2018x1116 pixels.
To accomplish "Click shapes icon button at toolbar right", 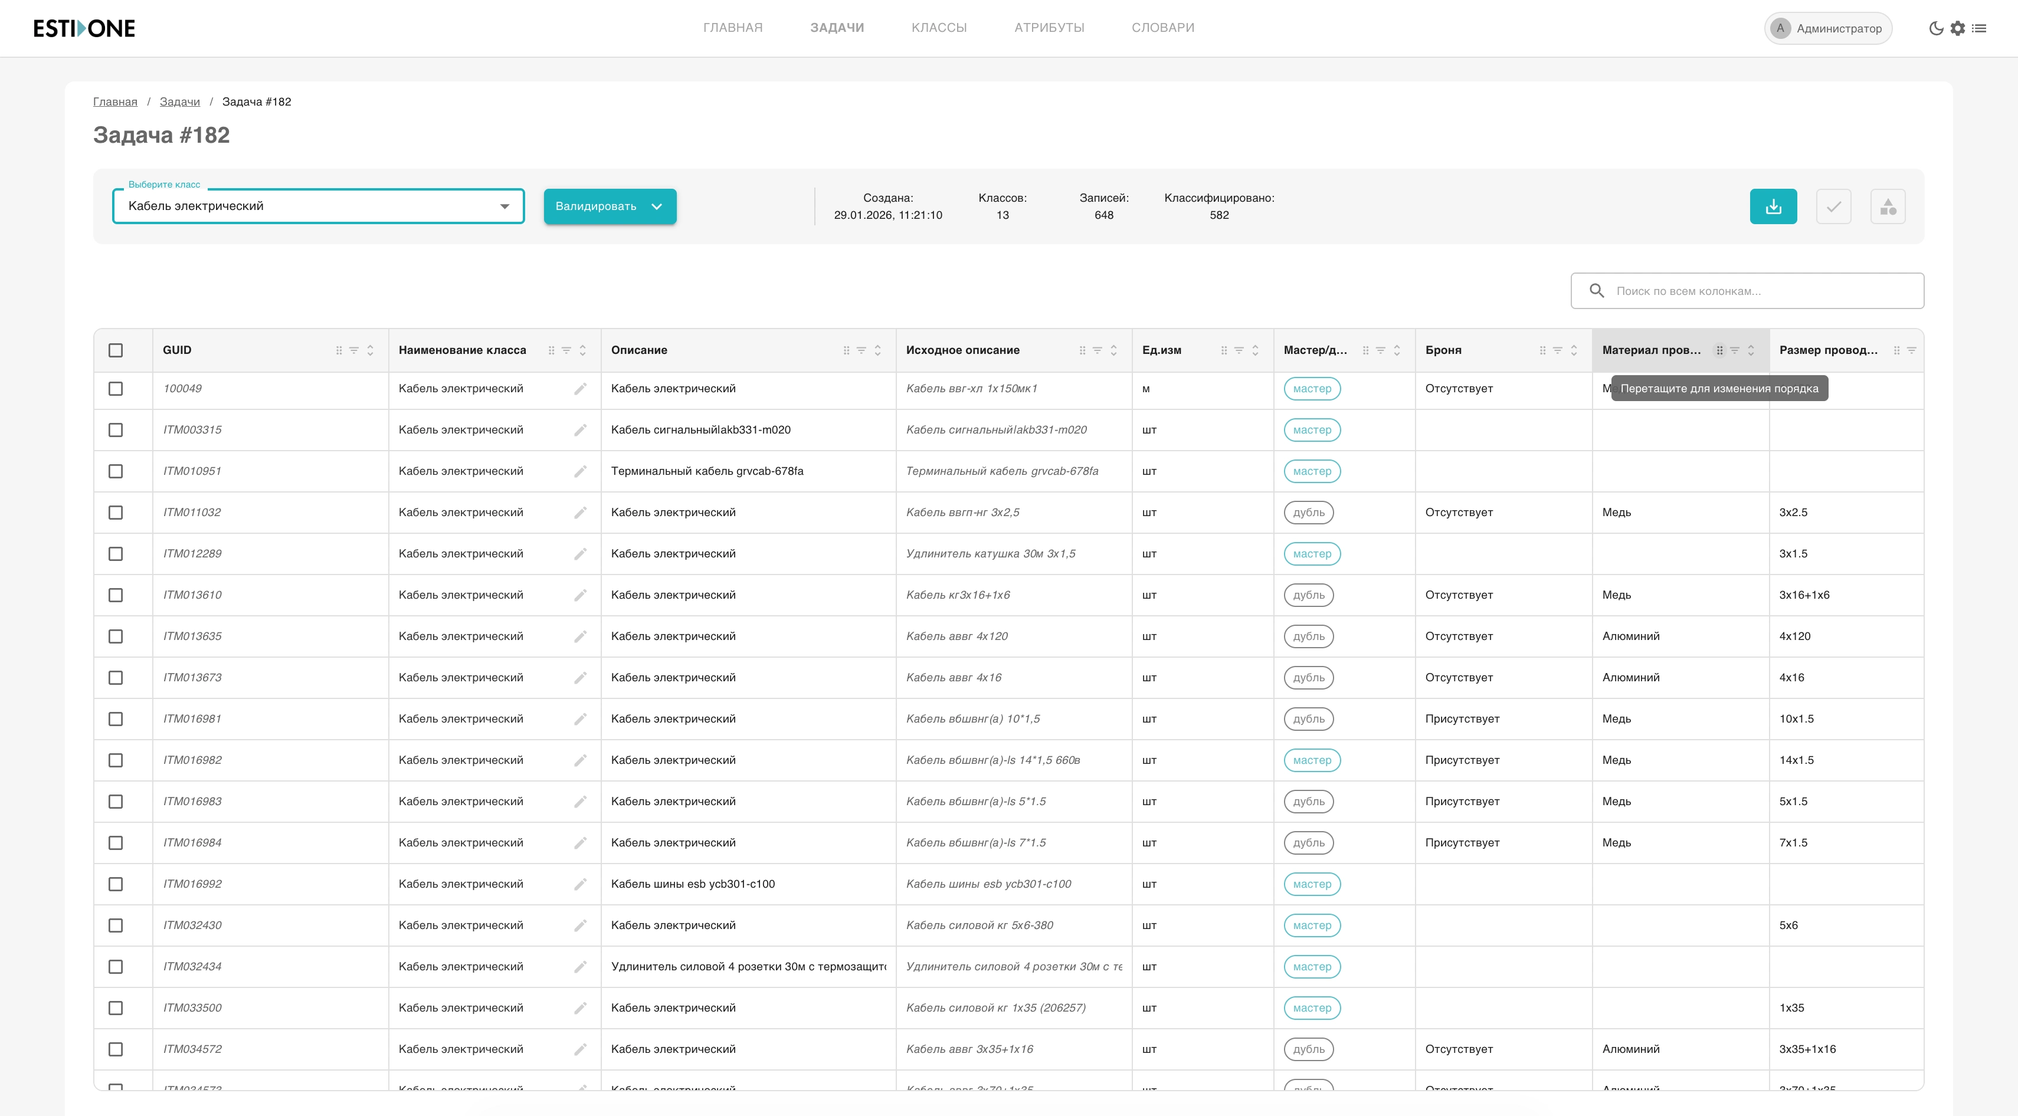I will point(1887,207).
